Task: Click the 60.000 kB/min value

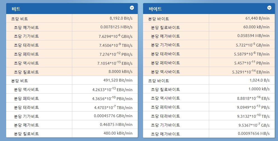Action: click(x=256, y=27)
